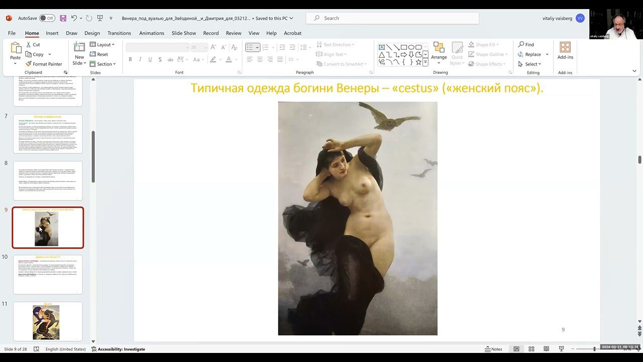Click Accessibility: Investigate in status bar
The height and width of the screenshot is (362, 643).
(118, 349)
